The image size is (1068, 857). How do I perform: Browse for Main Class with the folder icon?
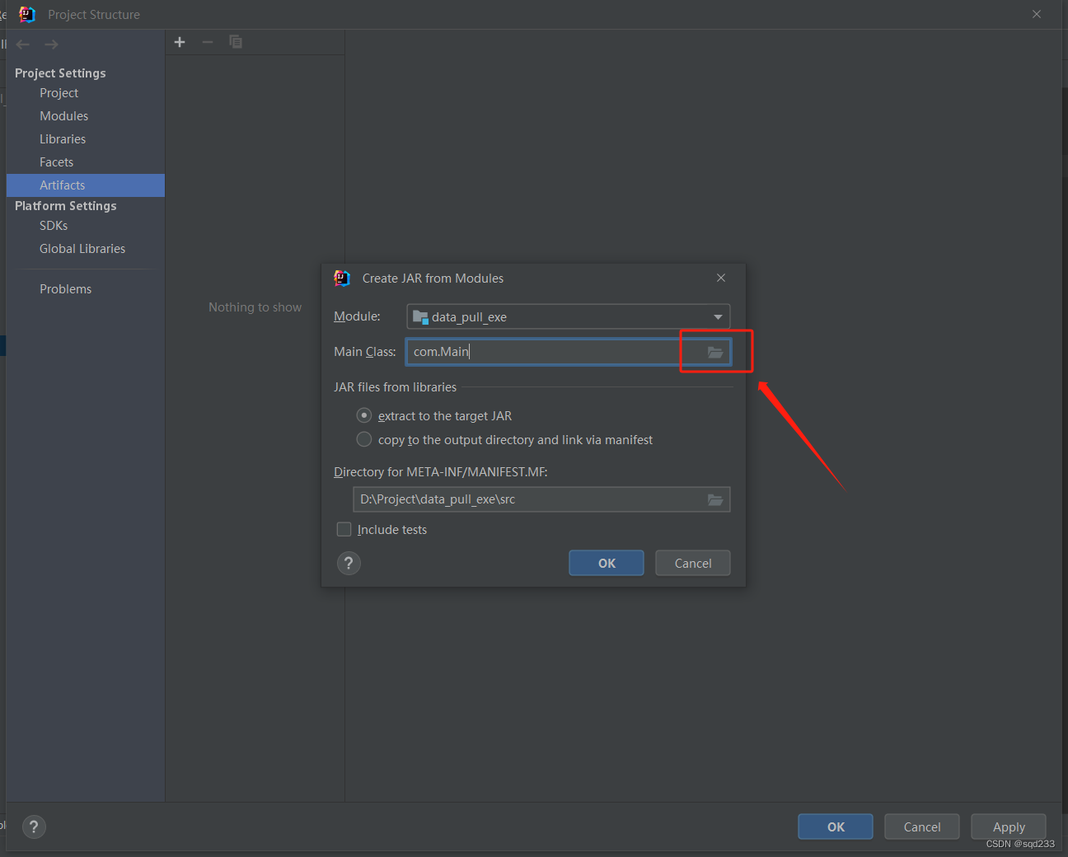pyautogui.click(x=715, y=352)
